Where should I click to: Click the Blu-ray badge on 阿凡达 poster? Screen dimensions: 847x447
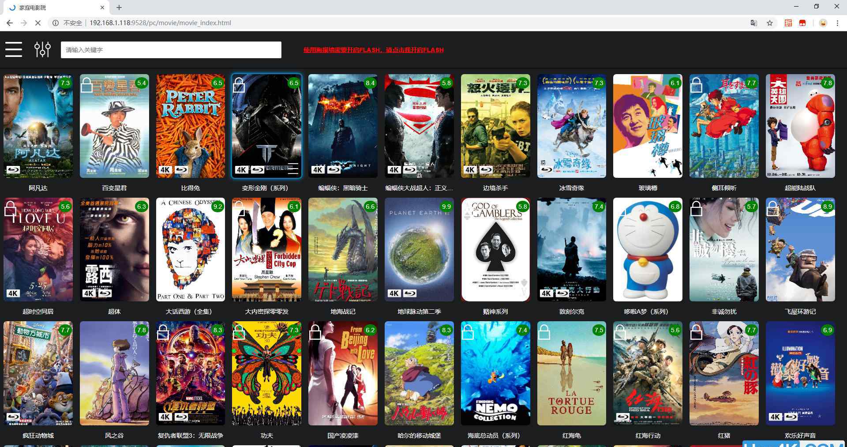tap(13, 170)
